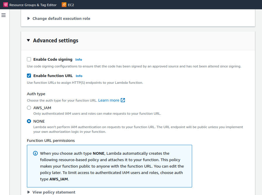
Task: Click inside the Function URL permissions notice box
Action: [109, 166]
